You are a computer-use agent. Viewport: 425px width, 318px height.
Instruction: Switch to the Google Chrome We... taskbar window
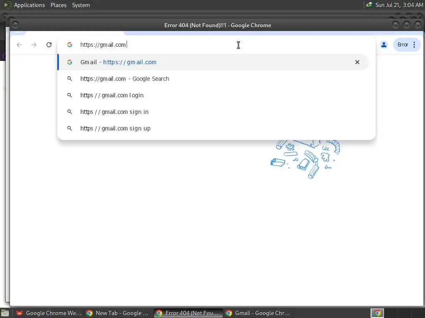pyautogui.click(x=49, y=313)
